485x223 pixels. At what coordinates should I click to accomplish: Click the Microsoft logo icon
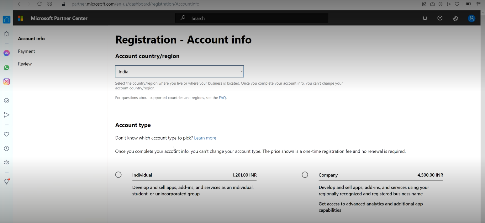(x=21, y=18)
